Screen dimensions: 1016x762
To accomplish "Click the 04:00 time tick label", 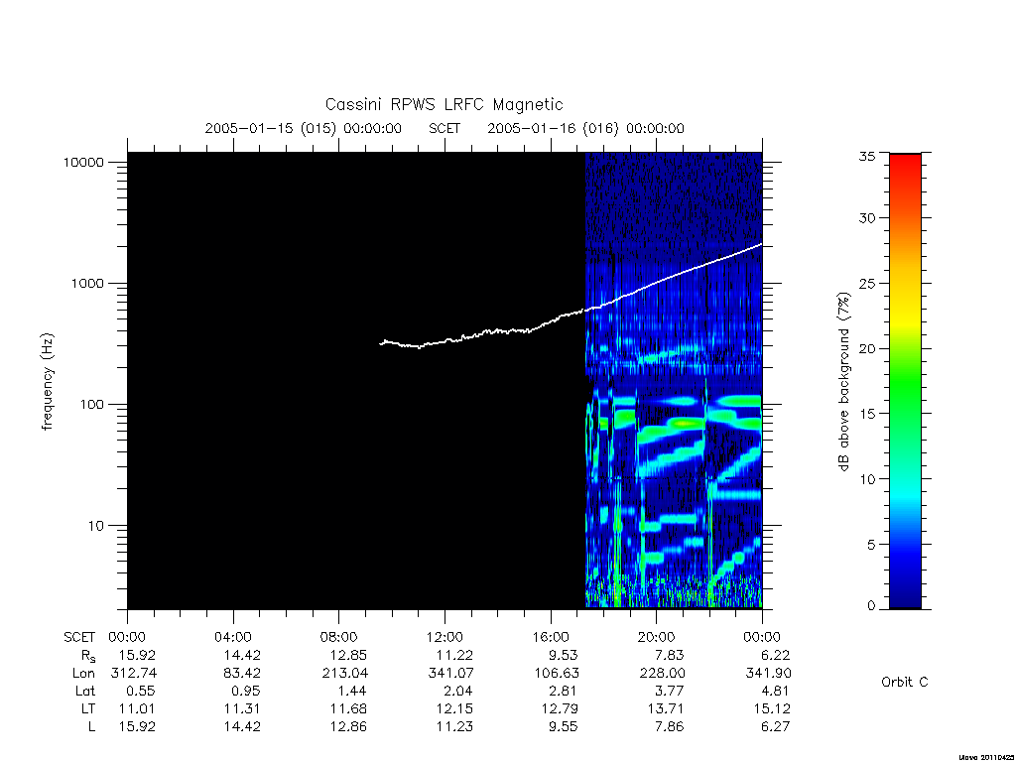I will 233,637.
